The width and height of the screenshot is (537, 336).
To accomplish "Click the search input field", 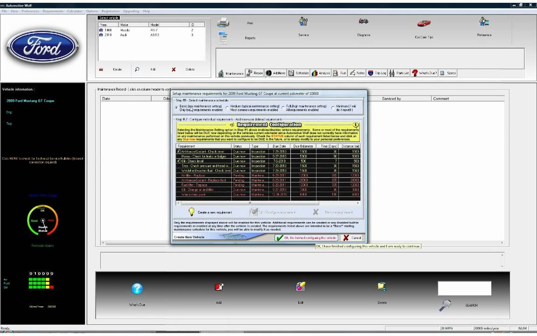I will [464, 288].
